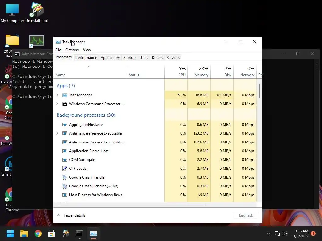Image resolution: width=322 pixels, height=241 pixels.
Task: Click the CTF Loader pen icon
Action: click(65, 169)
